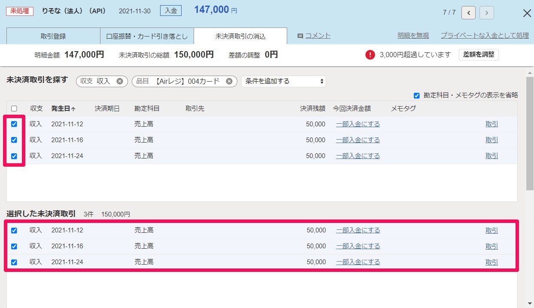Click 一部入金にする in selected 2021-11-16 row
534x308 pixels.
coord(358,246)
